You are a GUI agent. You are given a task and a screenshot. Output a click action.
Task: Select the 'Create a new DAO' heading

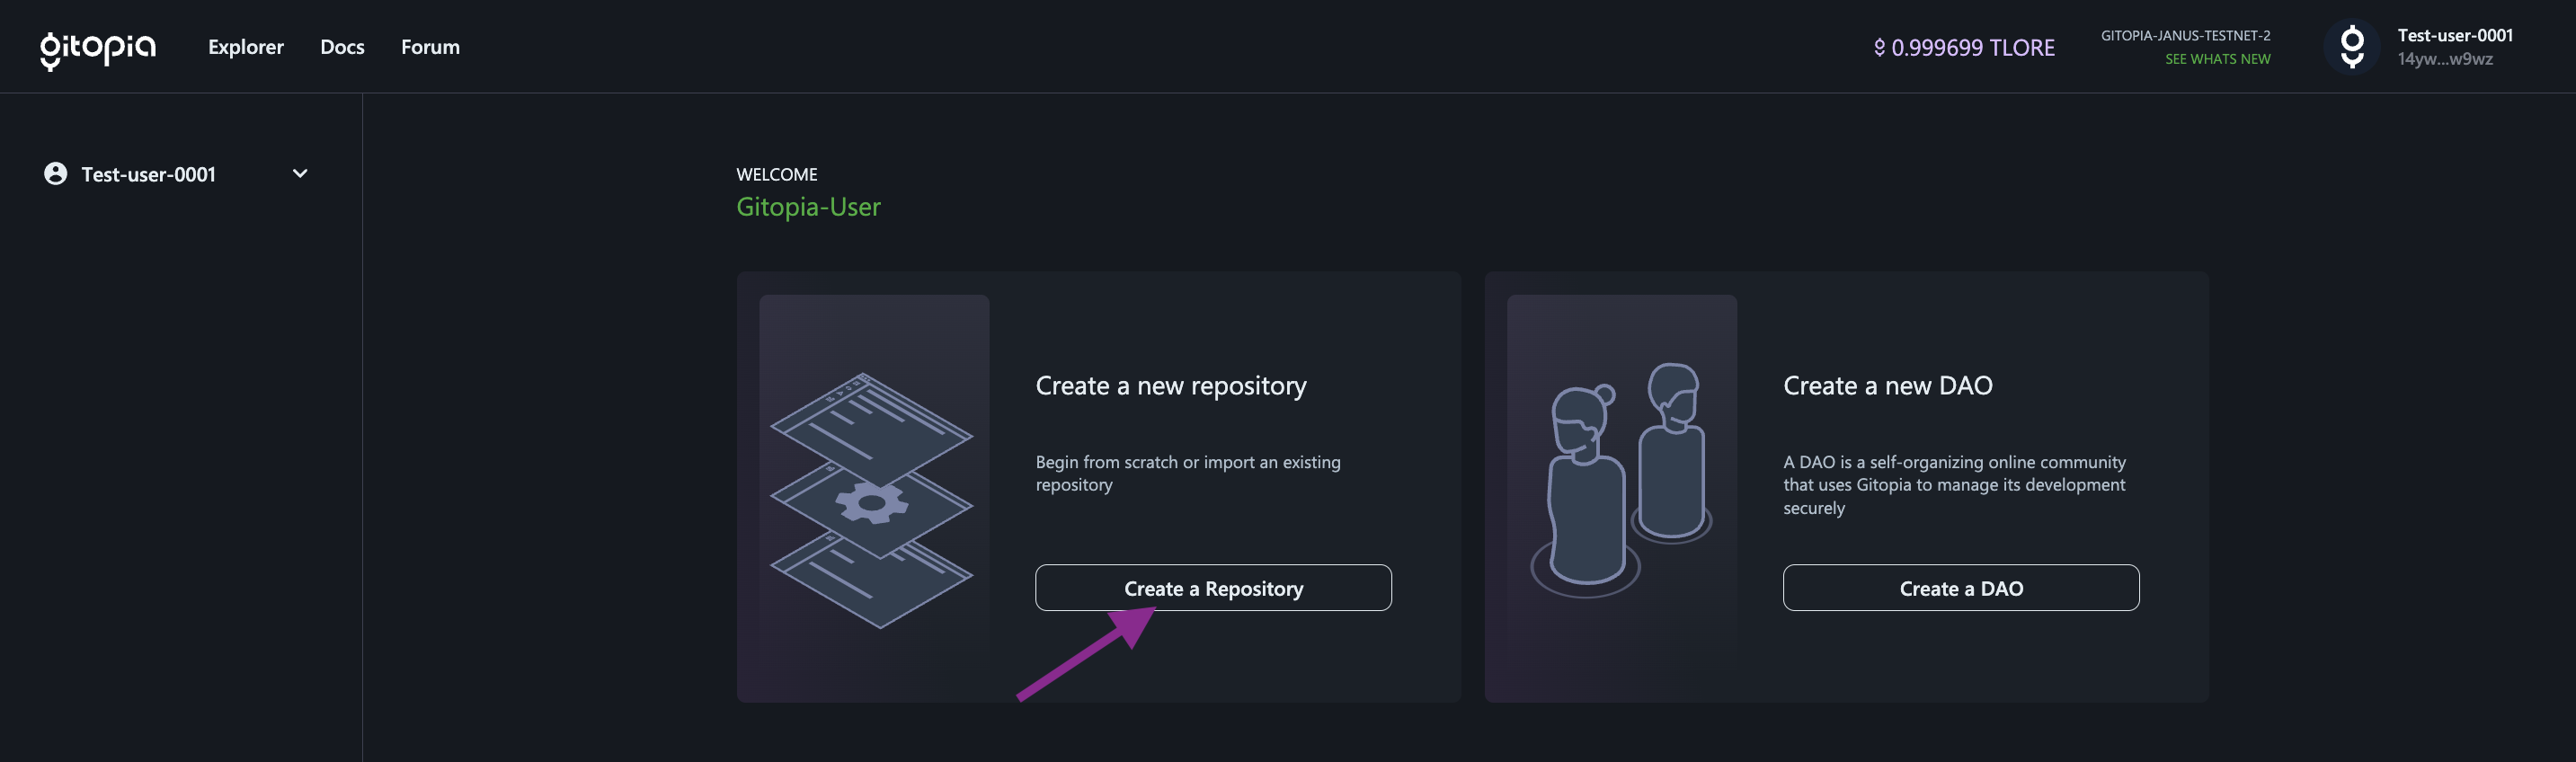(x=1887, y=386)
